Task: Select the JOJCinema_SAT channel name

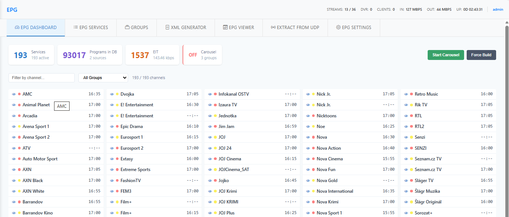Action: [234, 170]
